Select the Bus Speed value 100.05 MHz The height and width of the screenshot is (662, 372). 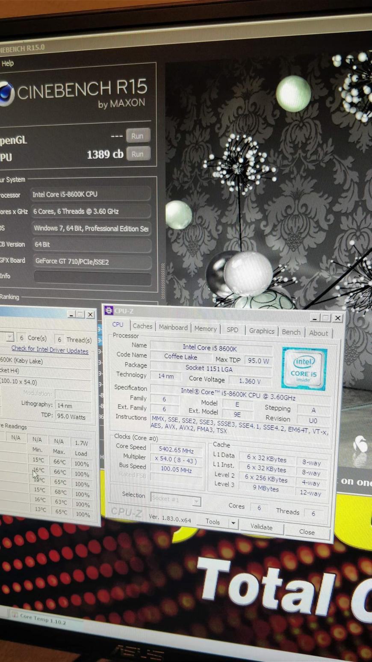point(176,470)
